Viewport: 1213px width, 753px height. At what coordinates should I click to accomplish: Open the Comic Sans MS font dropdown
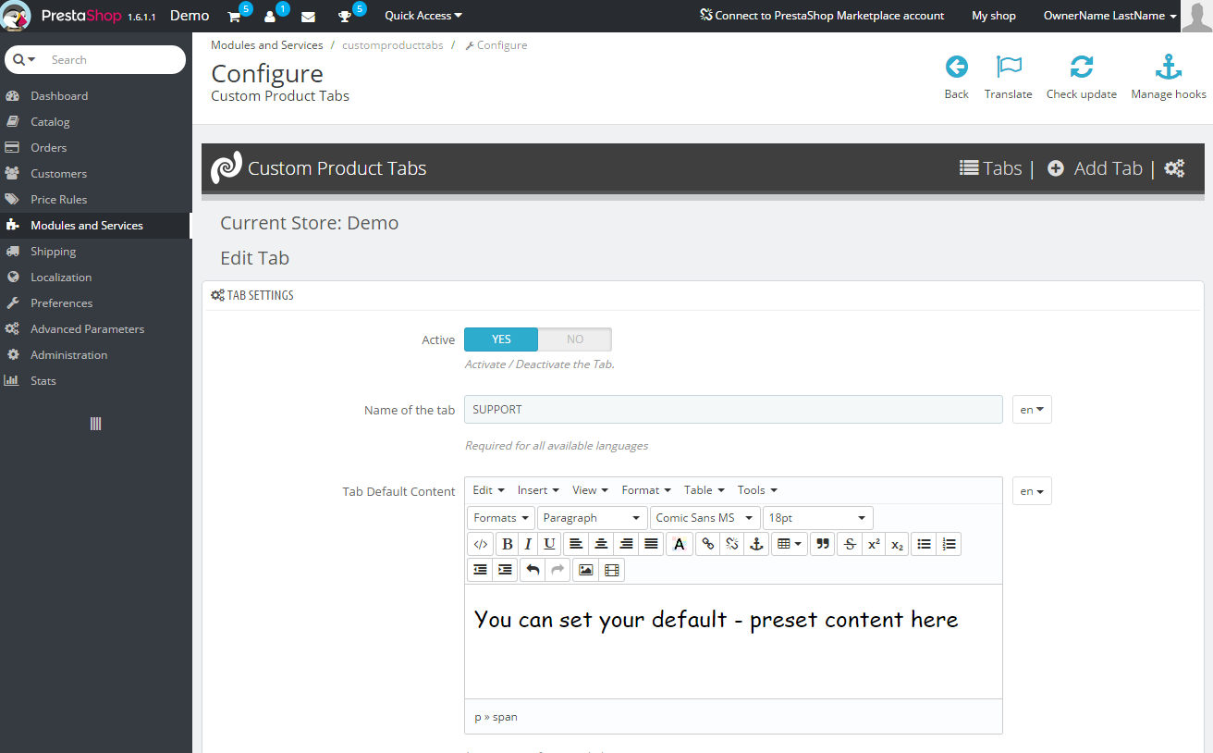[705, 518]
